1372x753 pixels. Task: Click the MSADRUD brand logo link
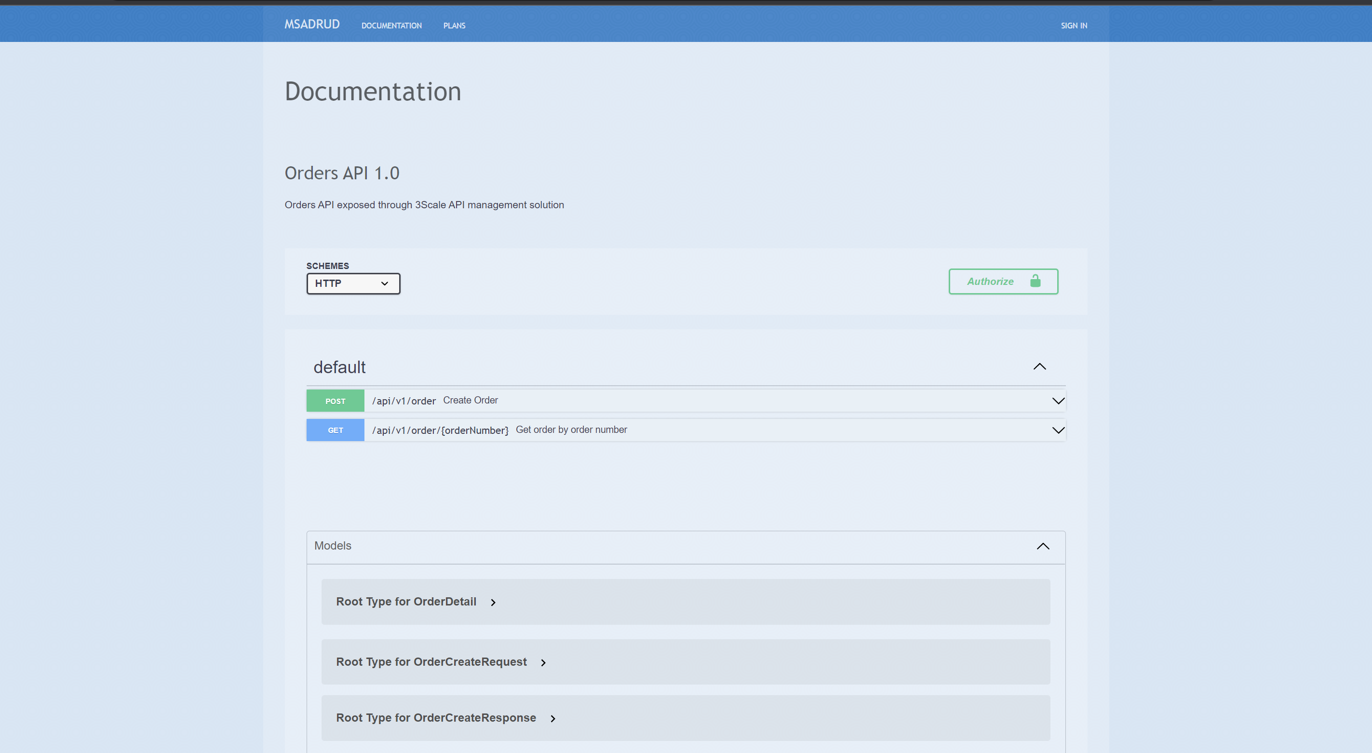point(311,25)
